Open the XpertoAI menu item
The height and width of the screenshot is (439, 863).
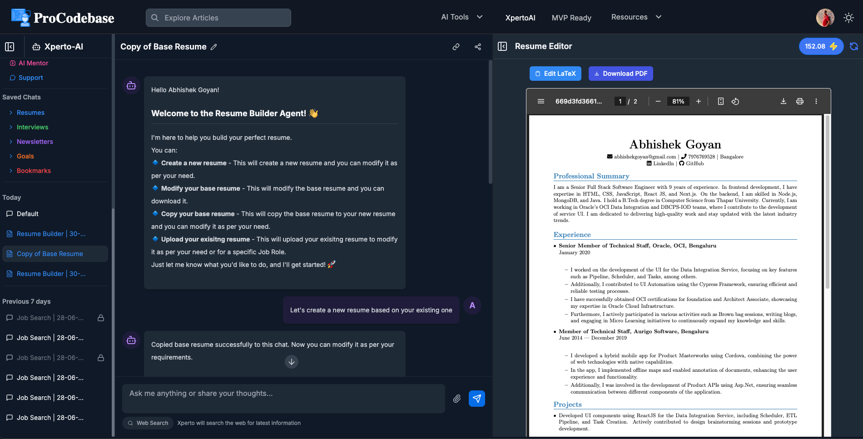coord(520,18)
